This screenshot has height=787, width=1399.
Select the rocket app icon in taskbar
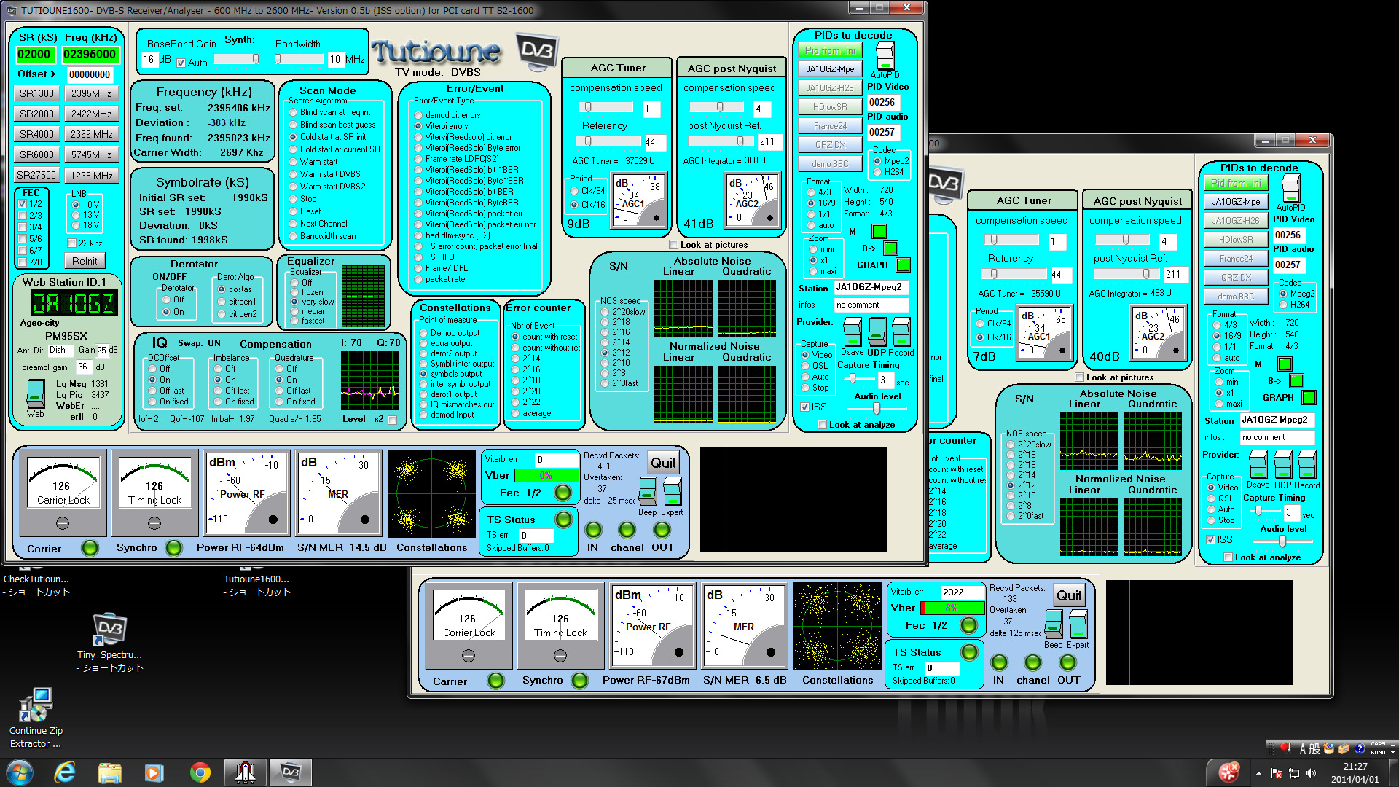coord(245,772)
